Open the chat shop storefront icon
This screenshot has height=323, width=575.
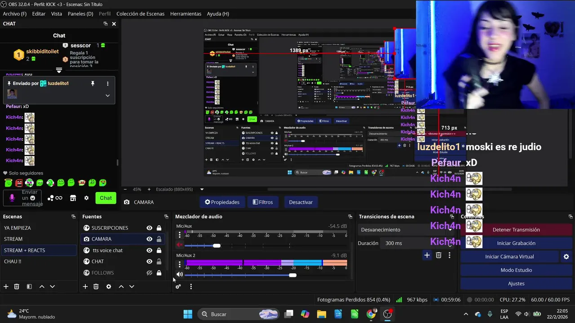tap(73, 198)
